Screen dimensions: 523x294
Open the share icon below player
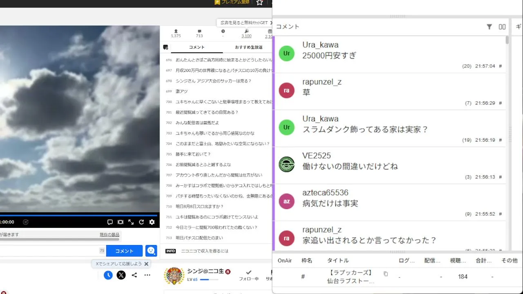click(134, 275)
